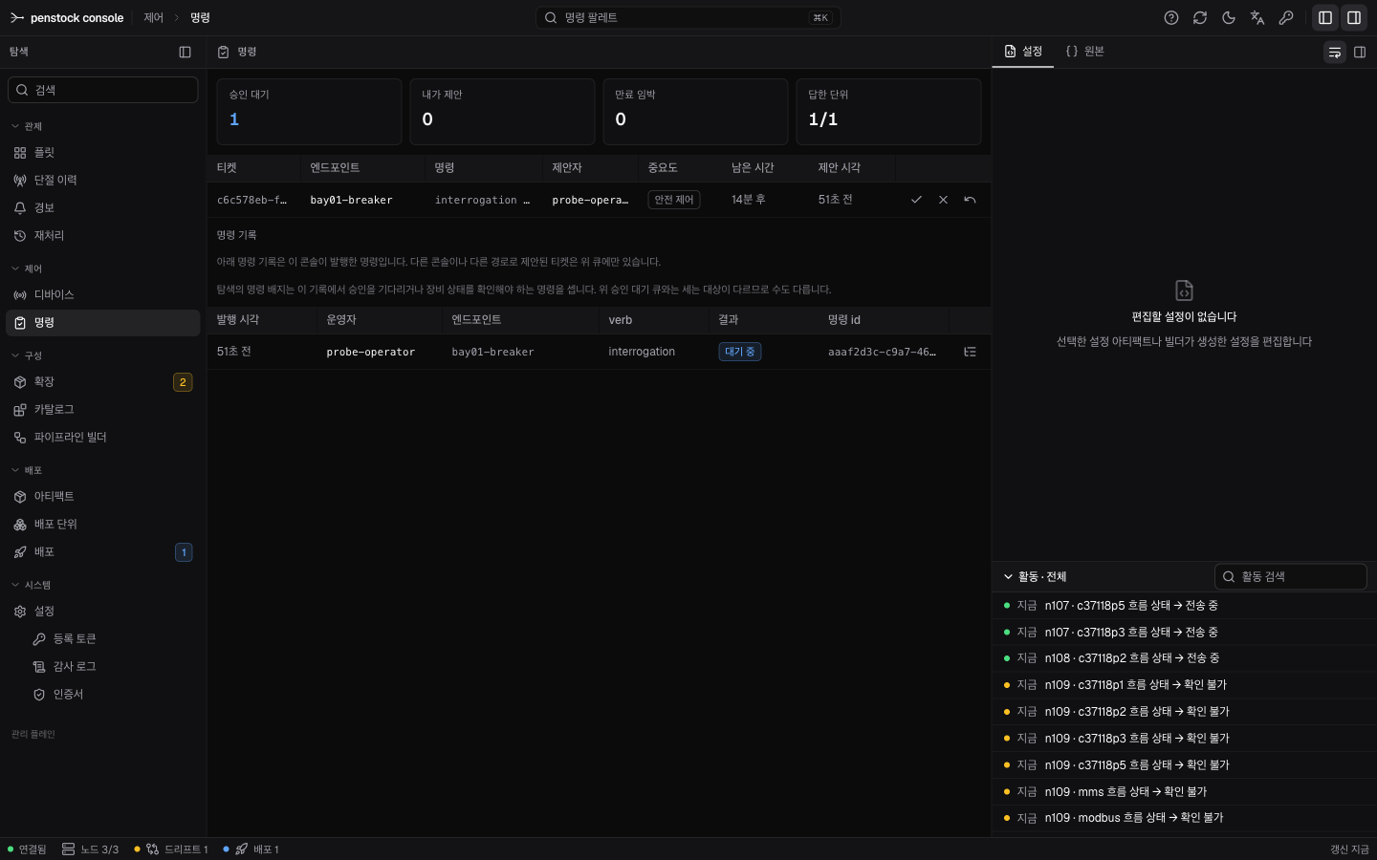The width and height of the screenshot is (1377, 860).
Task: Open the 명령 팔레트 search box
Action: [688, 18]
